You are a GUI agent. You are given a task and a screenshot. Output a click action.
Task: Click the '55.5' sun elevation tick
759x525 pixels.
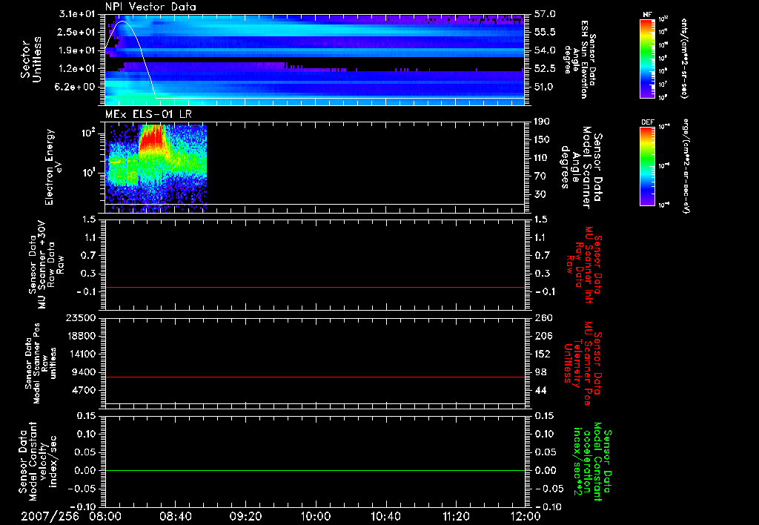[x=545, y=32]
